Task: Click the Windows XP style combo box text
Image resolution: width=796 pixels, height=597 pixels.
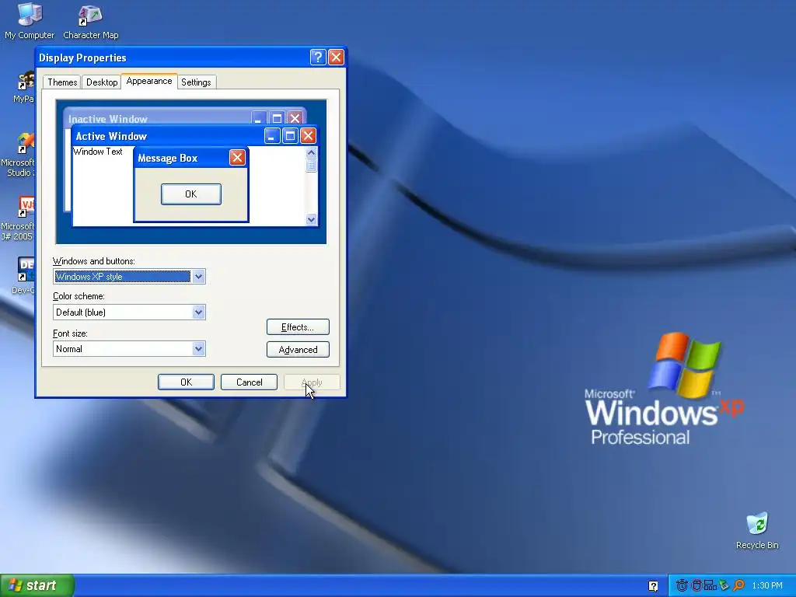Action: [x=122, y=277]
